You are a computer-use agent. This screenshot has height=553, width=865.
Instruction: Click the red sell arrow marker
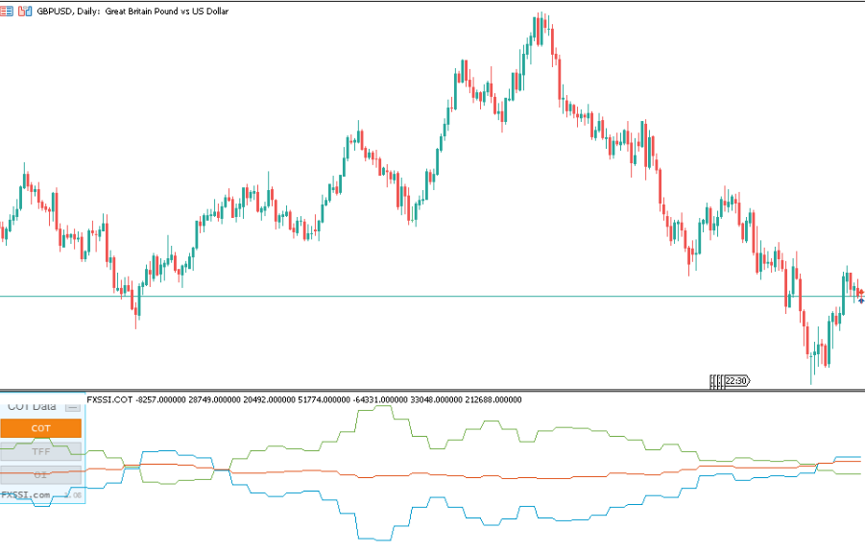[861, 292]
